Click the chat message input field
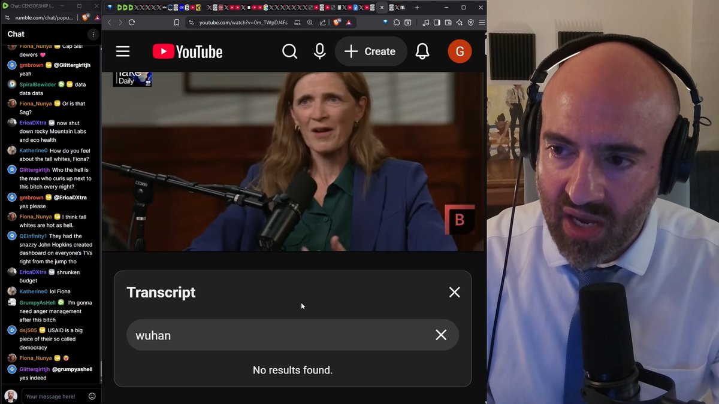The height and width of the screenshot is (404, 719). pos(54,396)
